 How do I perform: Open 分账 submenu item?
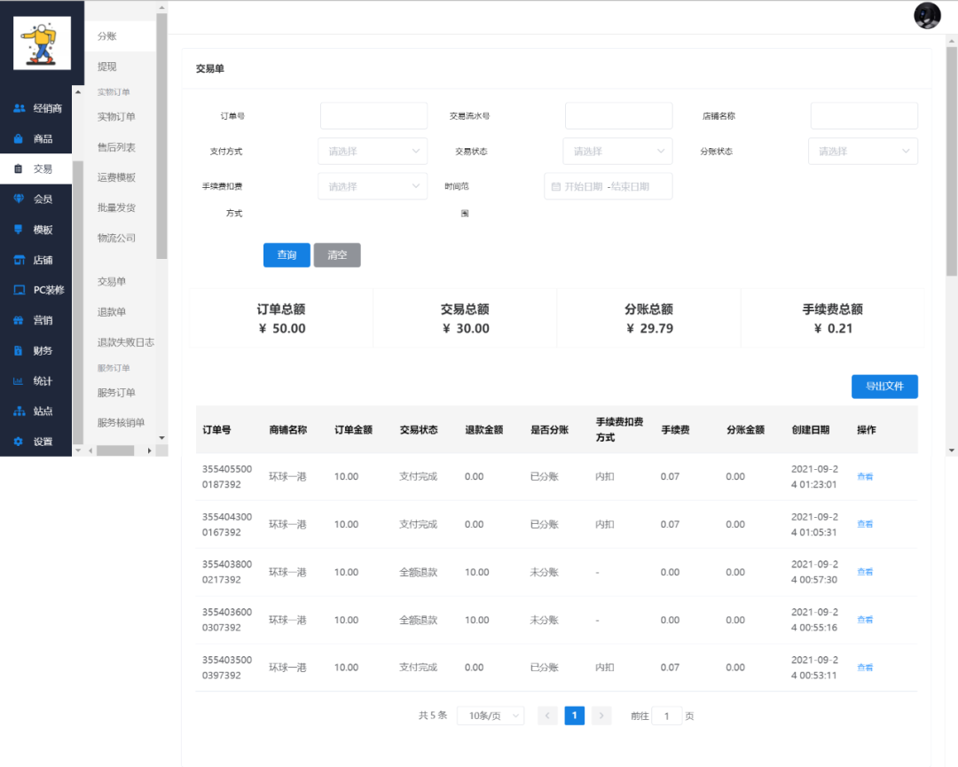click(107, 36)
